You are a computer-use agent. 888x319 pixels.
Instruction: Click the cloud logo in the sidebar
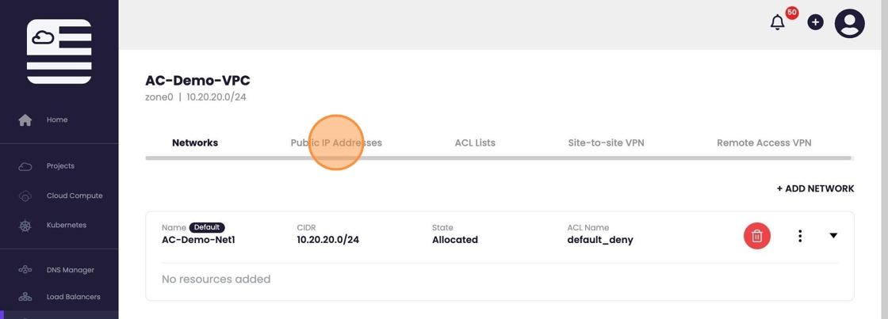tap(59, 51)
